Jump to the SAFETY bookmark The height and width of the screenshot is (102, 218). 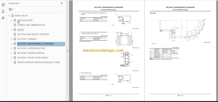pyautogui.click(x=20, y=30)
